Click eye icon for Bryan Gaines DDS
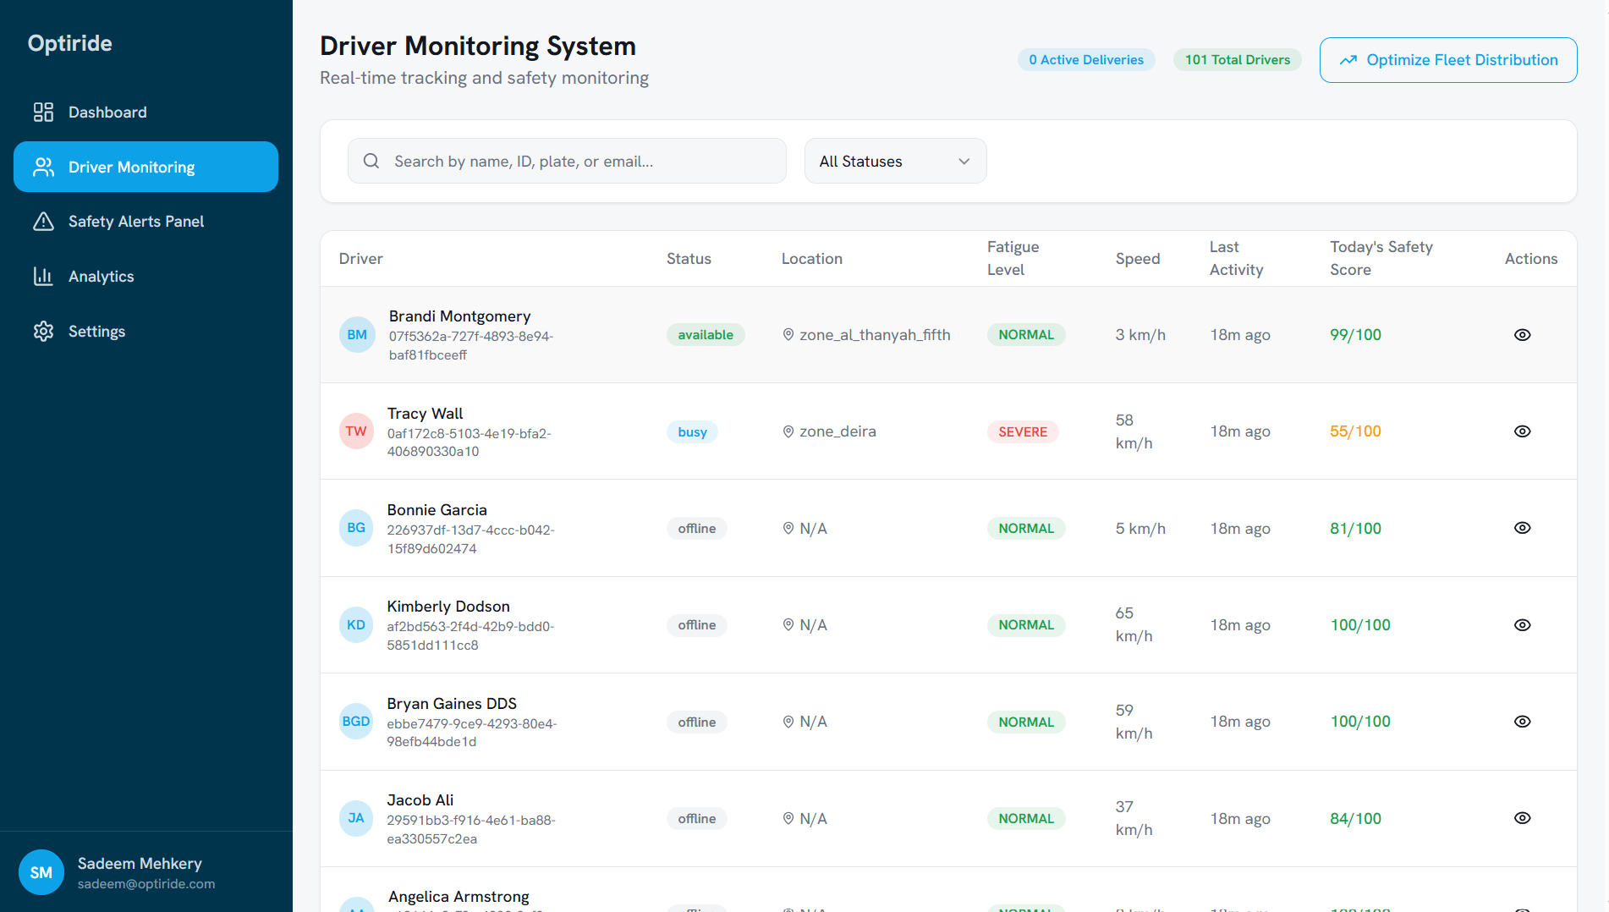Image resolution: width=1609 pixels, height=912 pixels. pos(1522,722)
